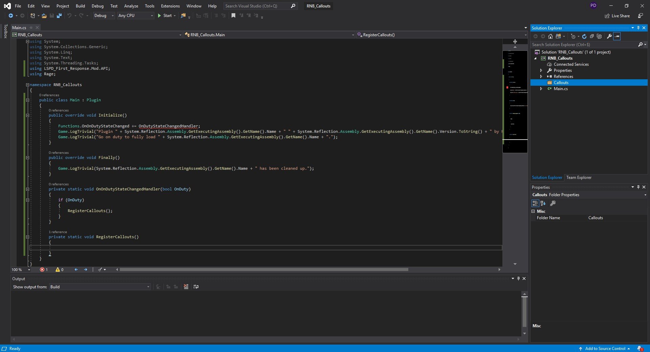This screenshot has width=650, height=352.
Task: Expand the References node
Action: [x=541, y=77]
